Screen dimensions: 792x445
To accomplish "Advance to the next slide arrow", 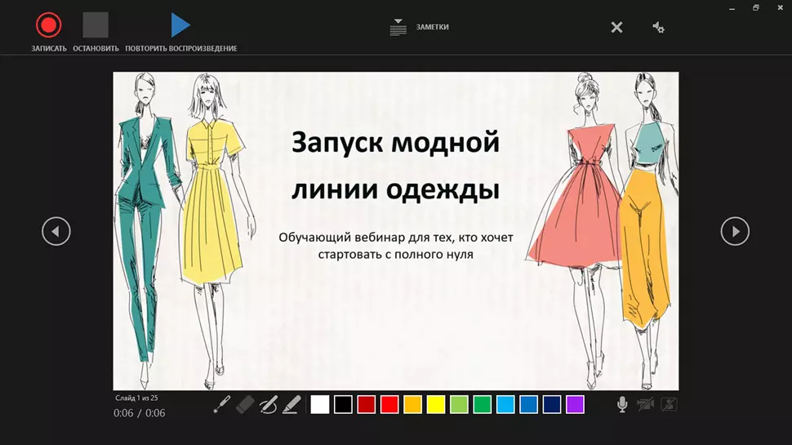I will click(735, 232).
